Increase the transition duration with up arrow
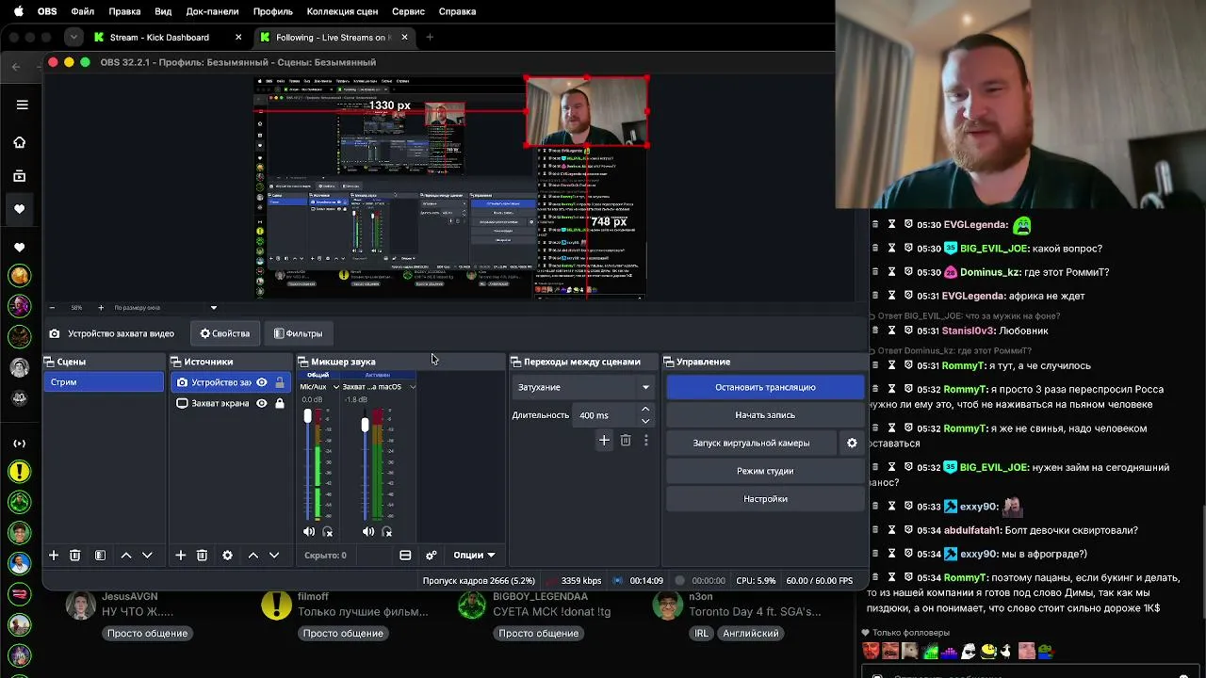This screenshot has height=678, width=1206. point(645,410)
